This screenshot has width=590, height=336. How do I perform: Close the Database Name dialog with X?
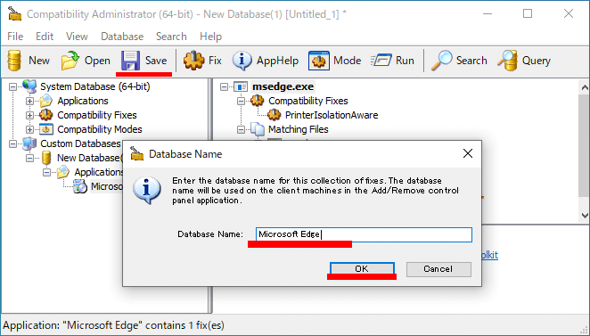click(468, 153)
